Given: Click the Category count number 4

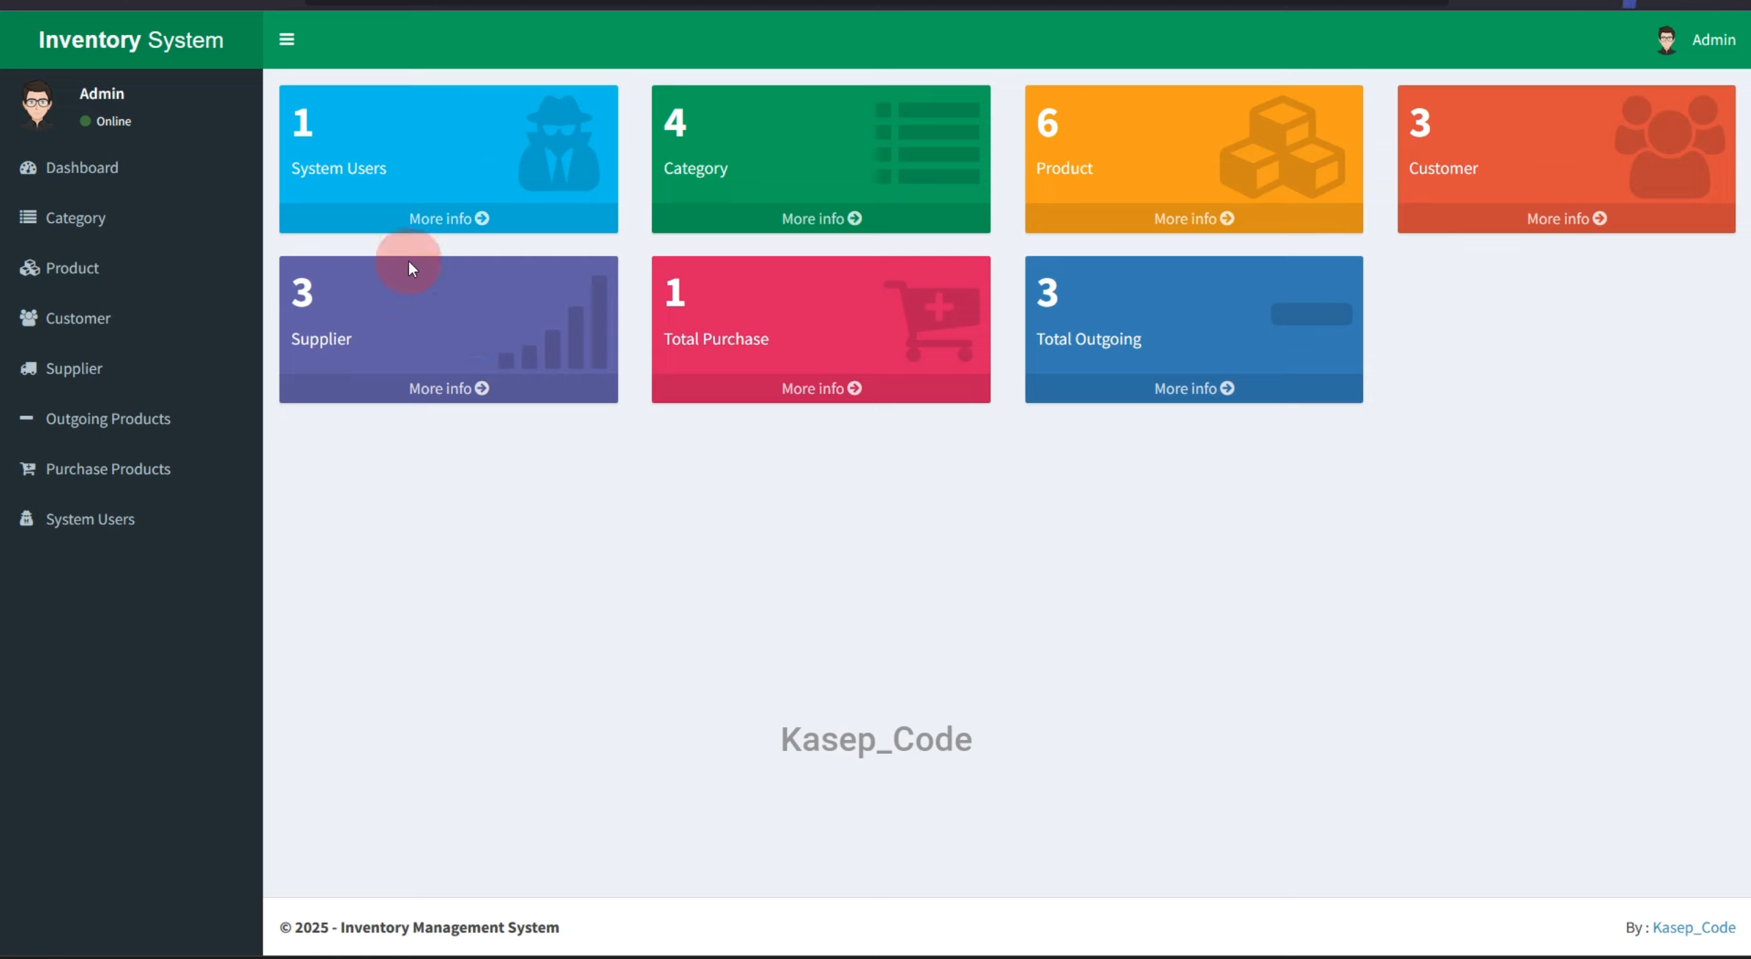Looking at the screenshot, I should (x=675, y=123).
